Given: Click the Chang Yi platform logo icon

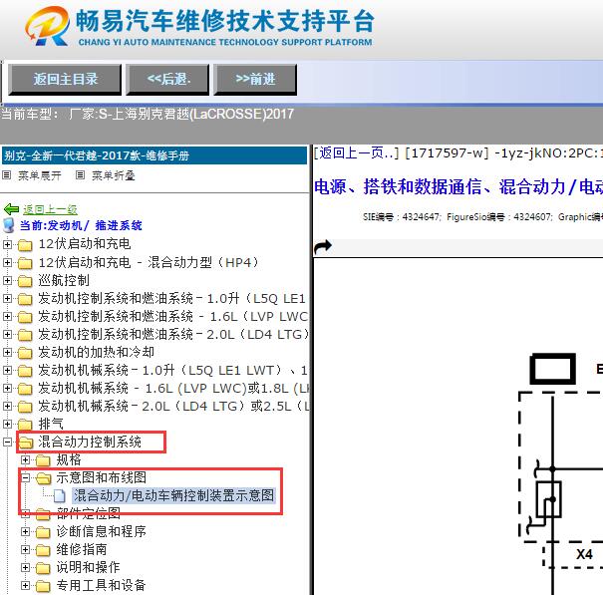Looking at the screenshot, I should click(x=47, y=27).
